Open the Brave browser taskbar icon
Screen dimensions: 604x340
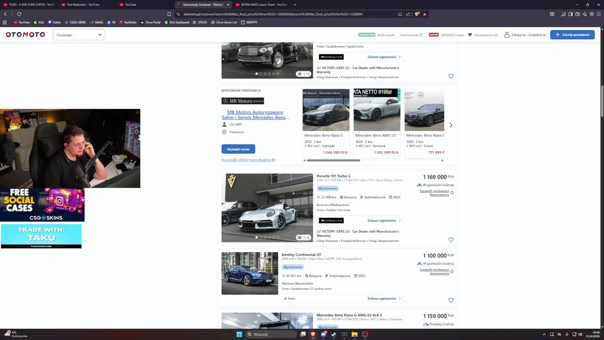[x=312, y=334]
